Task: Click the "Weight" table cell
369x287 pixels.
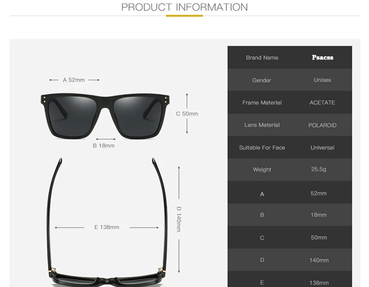Action: coord(262,169)
